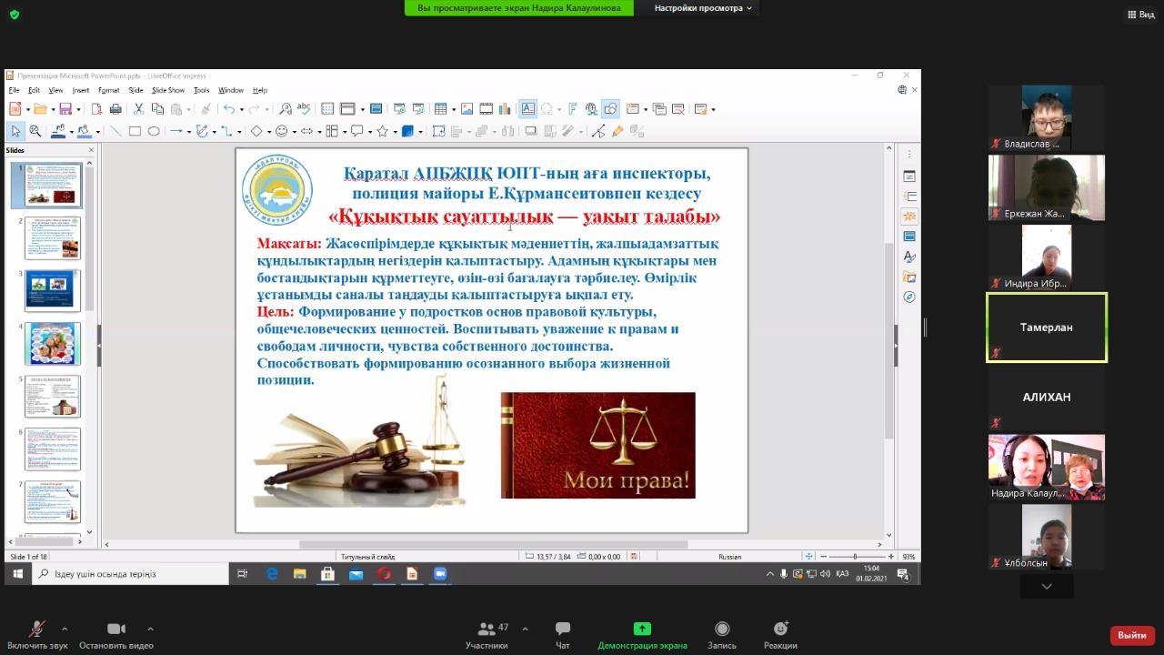Click the Cut scissors icon
The image size is (1164, 655).
click(139, 109)
